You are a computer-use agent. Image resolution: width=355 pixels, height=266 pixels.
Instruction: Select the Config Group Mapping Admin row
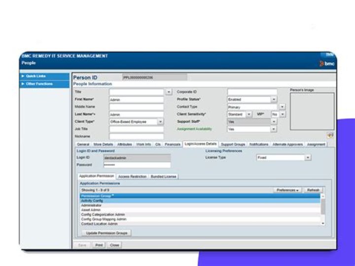pyautogui.click(x=200, y=219)
